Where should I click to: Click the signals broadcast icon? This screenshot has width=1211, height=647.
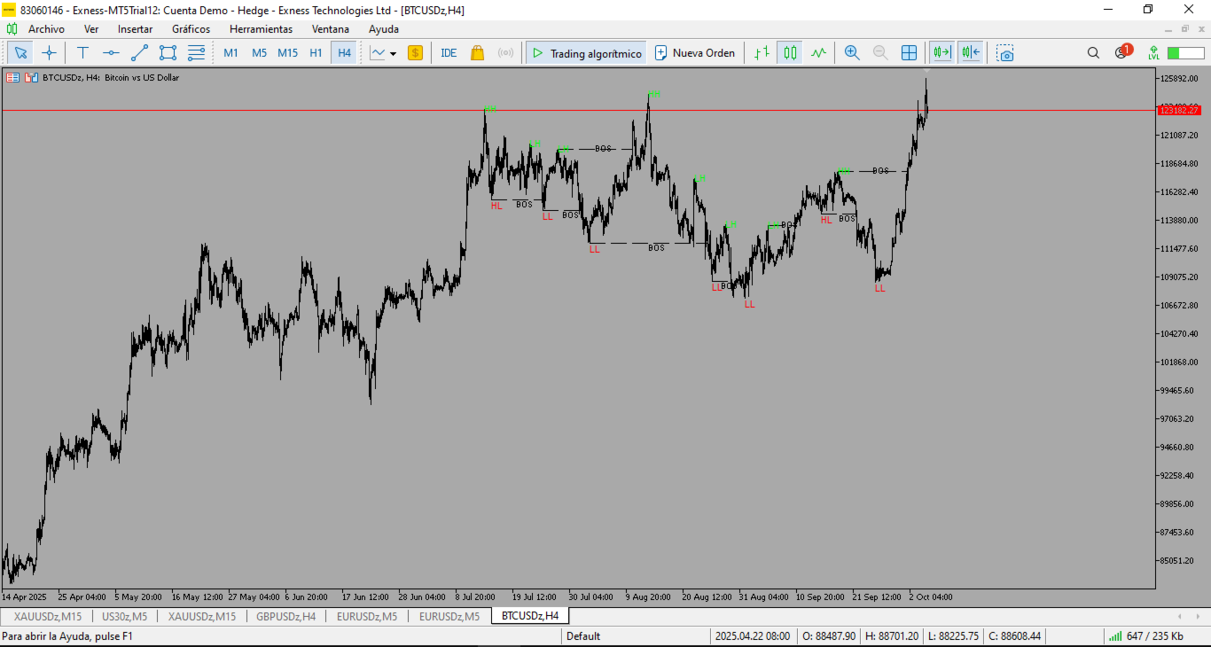coord(505,53)
